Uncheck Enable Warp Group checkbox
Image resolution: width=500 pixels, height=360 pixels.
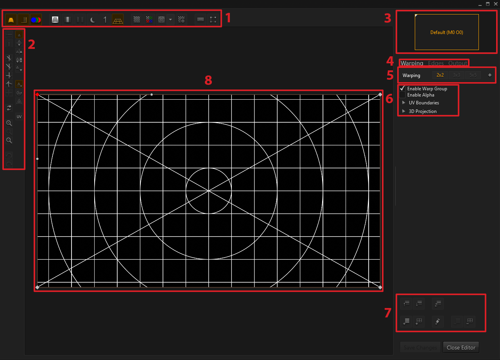(402, 89)
